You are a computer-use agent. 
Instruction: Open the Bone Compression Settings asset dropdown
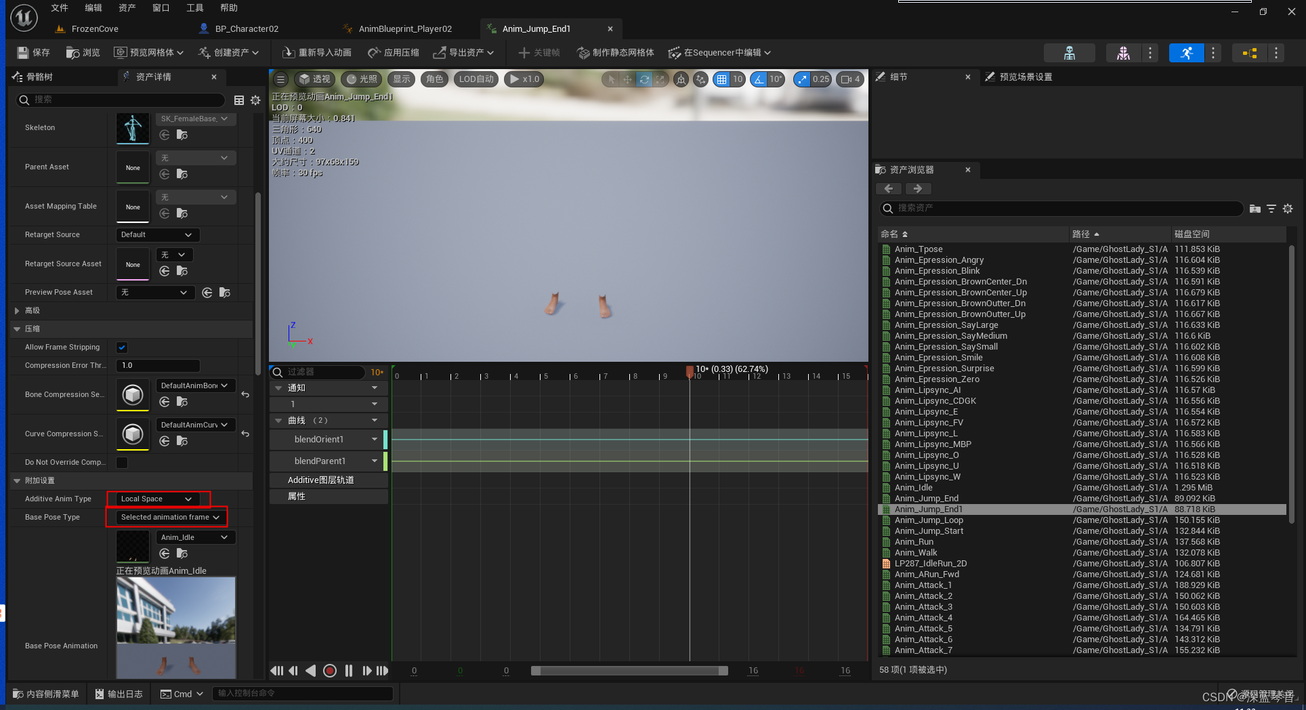pyautogui.click(x=195, y=385)
